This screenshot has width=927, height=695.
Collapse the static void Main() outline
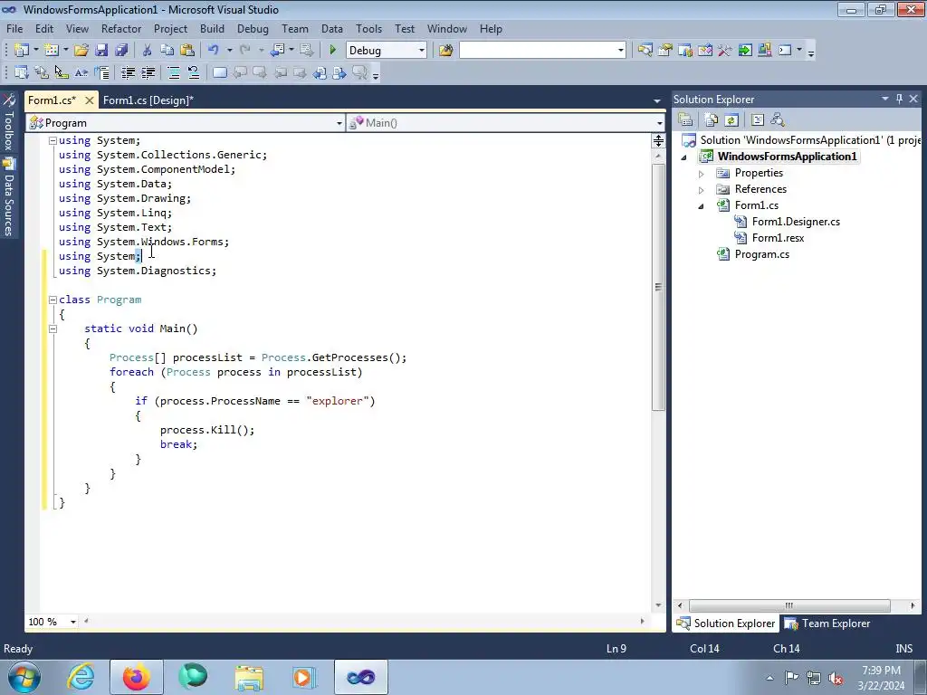pyautogui.click(x=53, y=328)
